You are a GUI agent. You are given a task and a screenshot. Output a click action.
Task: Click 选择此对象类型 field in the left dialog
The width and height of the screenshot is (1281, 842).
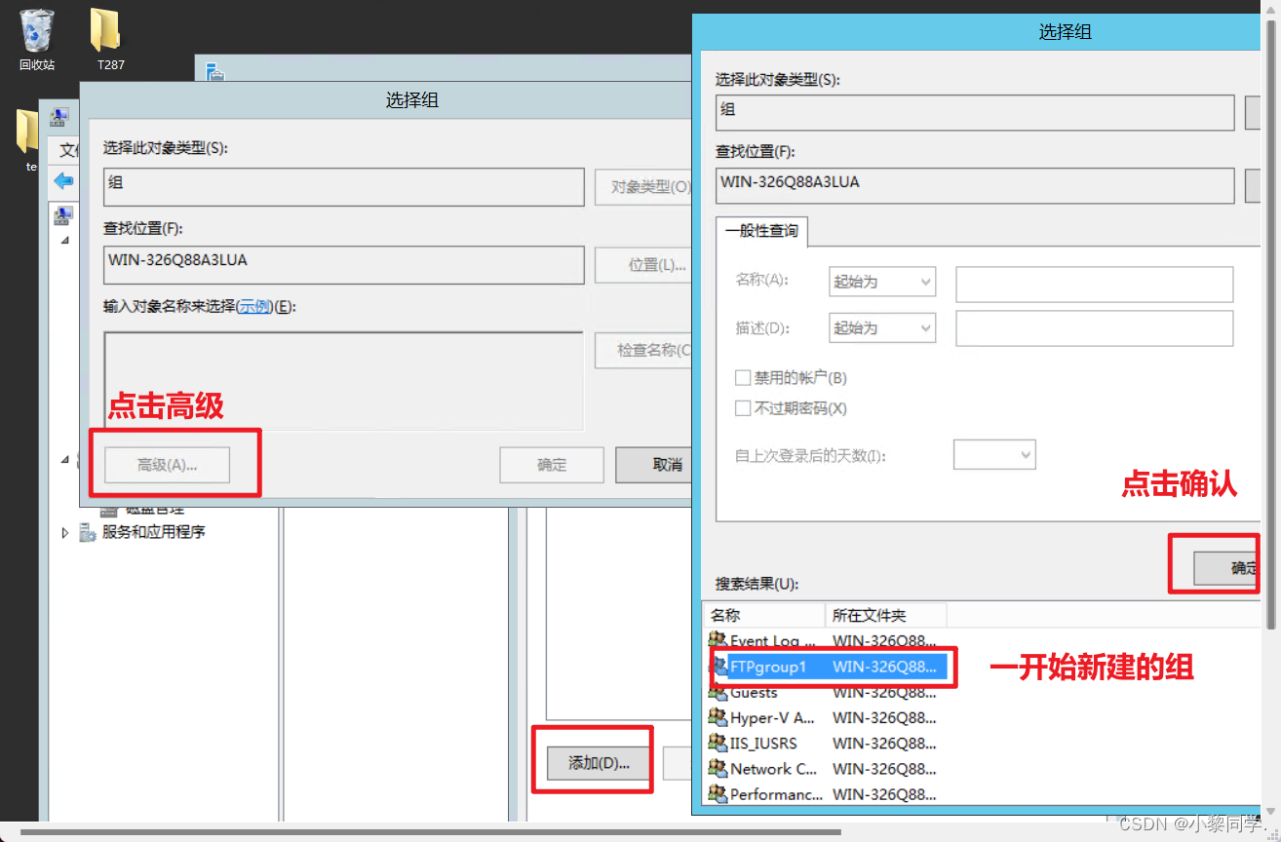[x=344, y=186]
